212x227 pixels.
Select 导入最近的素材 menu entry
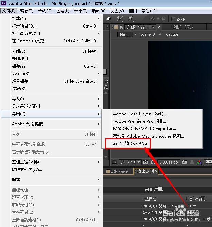pyautogui.click(x=57, y=106)
